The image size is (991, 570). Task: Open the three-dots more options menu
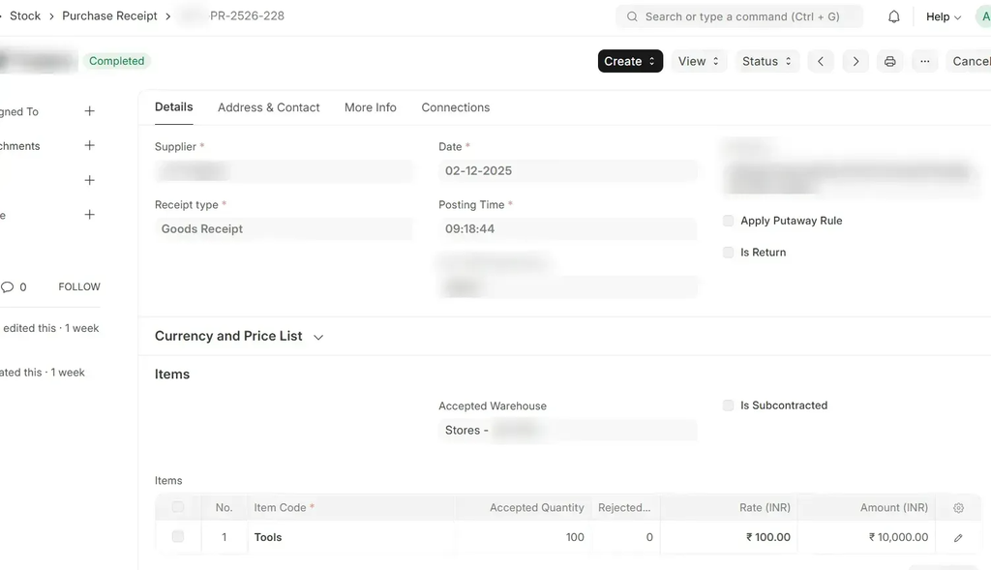(x=925, y=61)
